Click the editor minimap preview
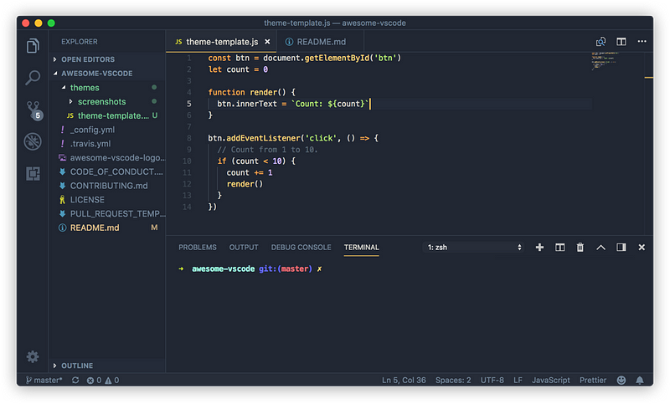670x404 pixels. (605, 60)
